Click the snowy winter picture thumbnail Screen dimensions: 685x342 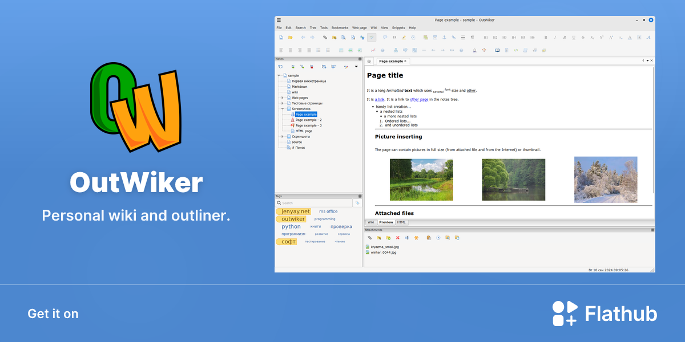[606, 180]
